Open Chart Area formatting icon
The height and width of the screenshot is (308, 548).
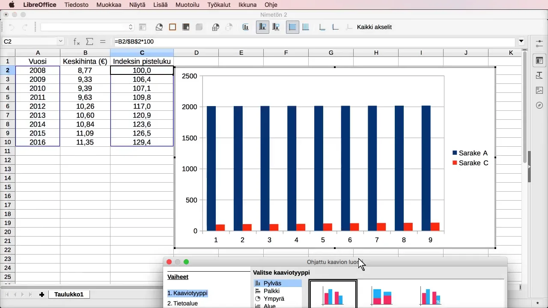tap(173, 27)
